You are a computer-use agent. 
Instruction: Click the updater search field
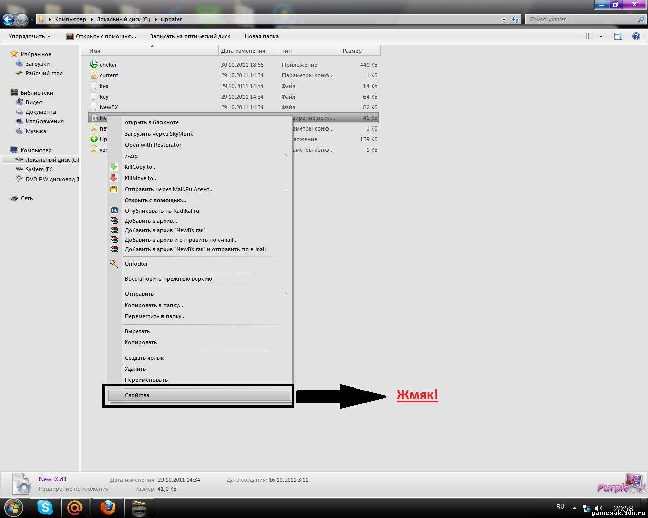tap(582, 19)
